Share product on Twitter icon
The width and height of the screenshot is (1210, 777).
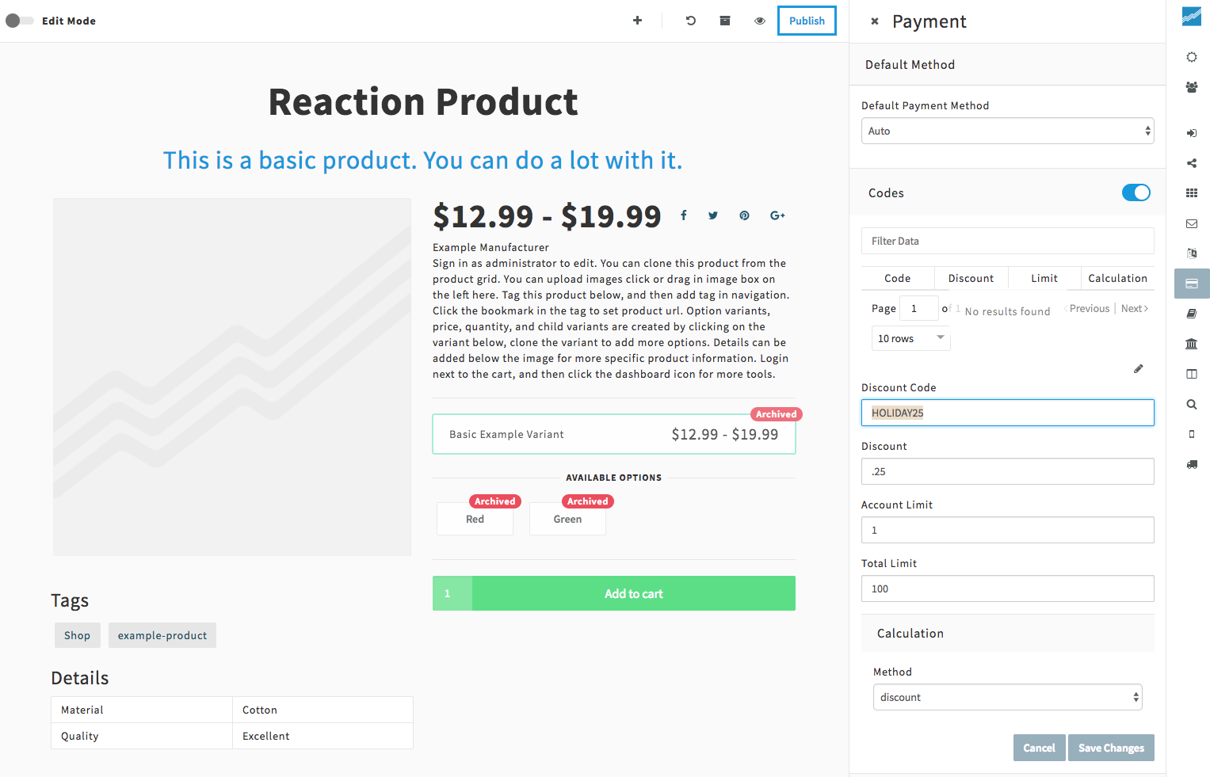[x=713, y=215]
